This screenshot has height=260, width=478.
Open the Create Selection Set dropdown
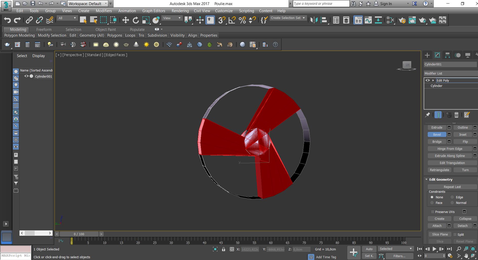[288, 18]
